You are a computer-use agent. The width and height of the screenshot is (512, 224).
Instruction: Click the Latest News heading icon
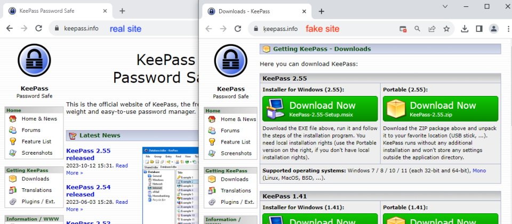73,135
